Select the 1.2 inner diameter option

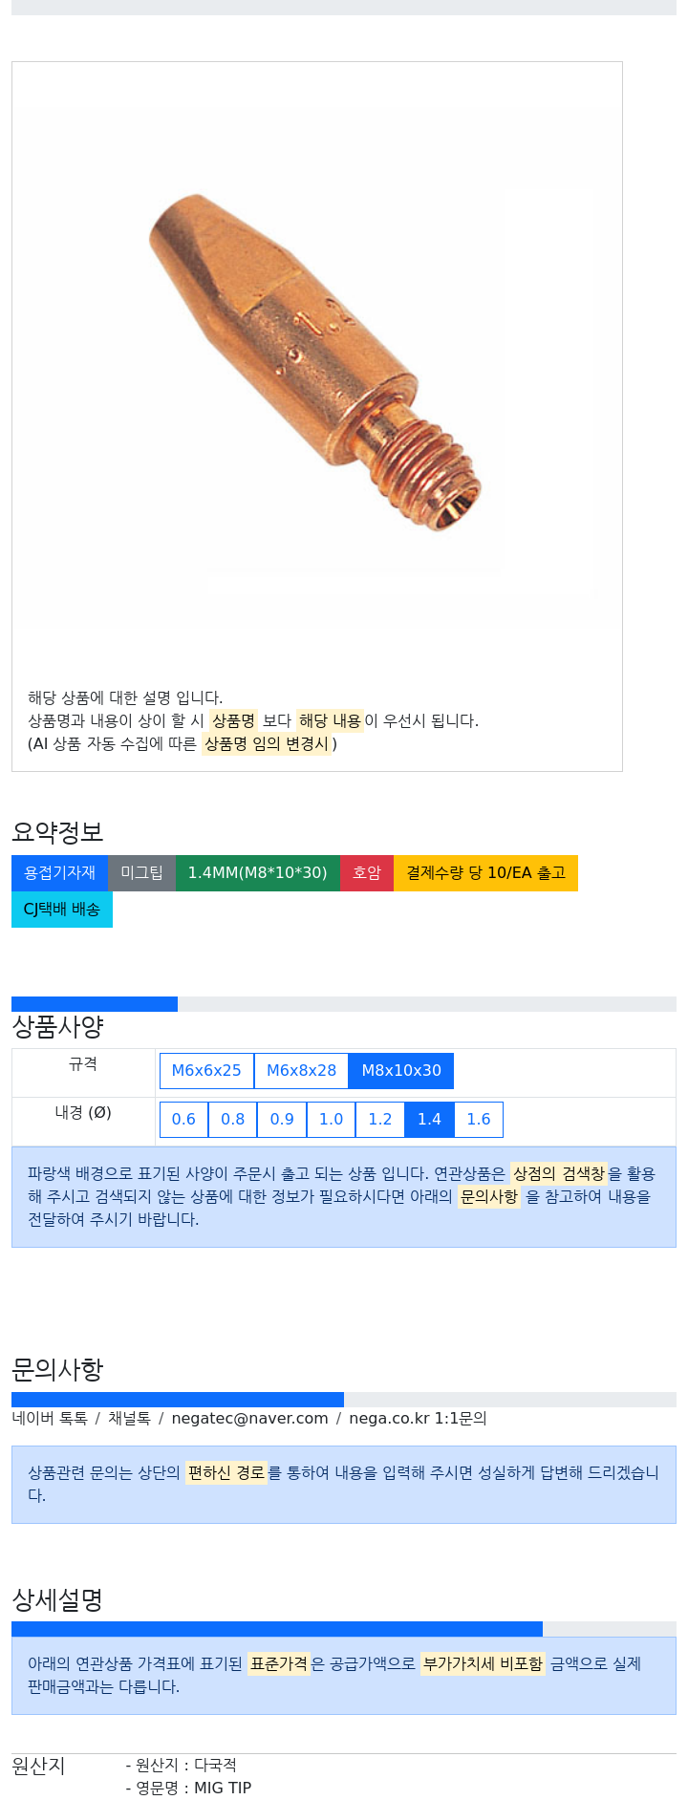pos(380,1120)
